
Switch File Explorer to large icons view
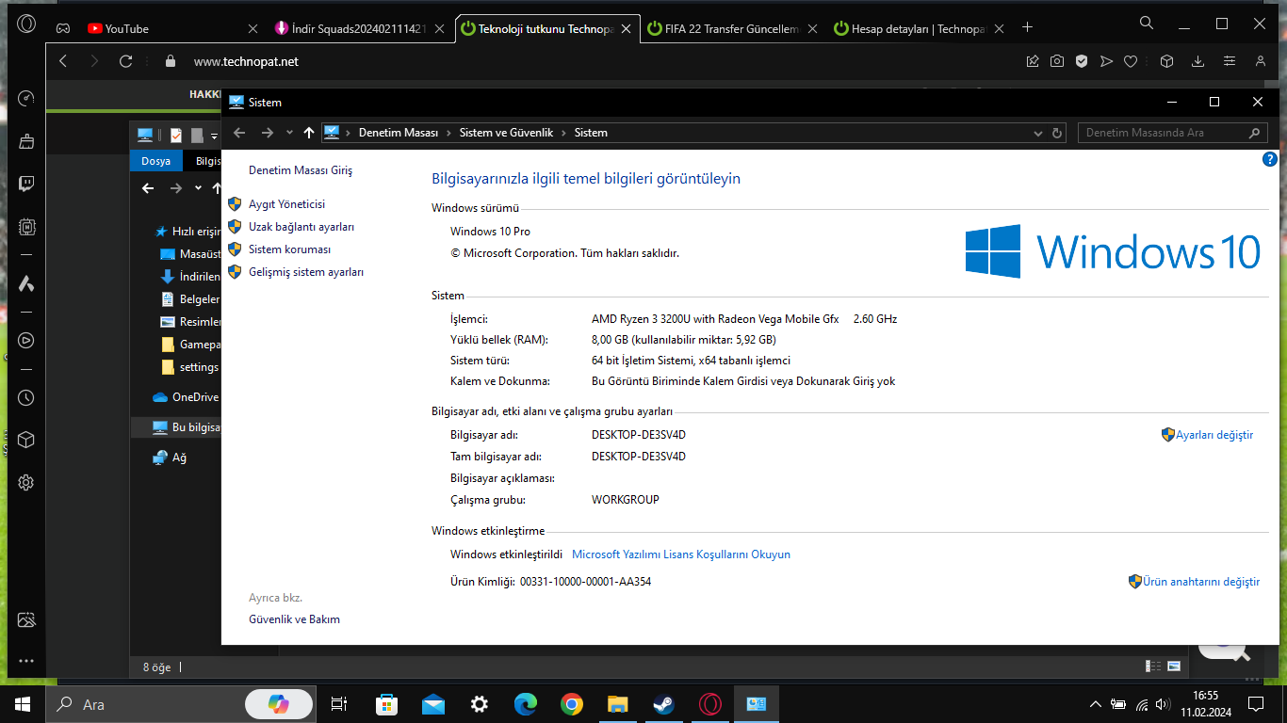pos(1174,667)
